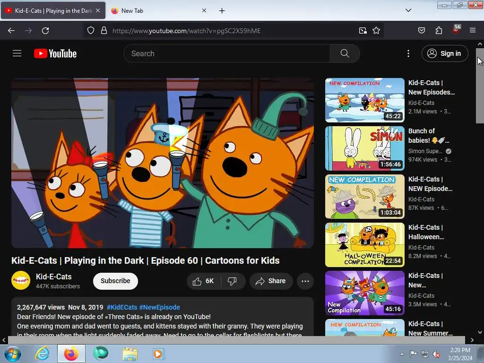484x363 pixels.
Task: Dislike the video with thumbs down
Action: pos(232,281)
